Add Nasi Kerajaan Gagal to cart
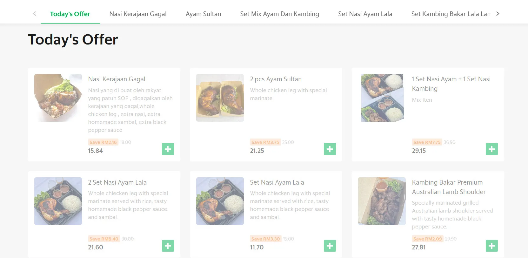This screenshot has height=258, width=528. pyautogui.click(x=168, y=149)
